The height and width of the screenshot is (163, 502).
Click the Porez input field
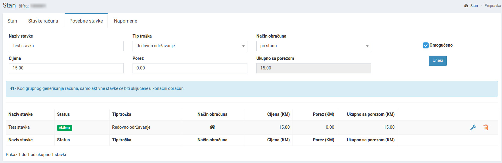190,68
